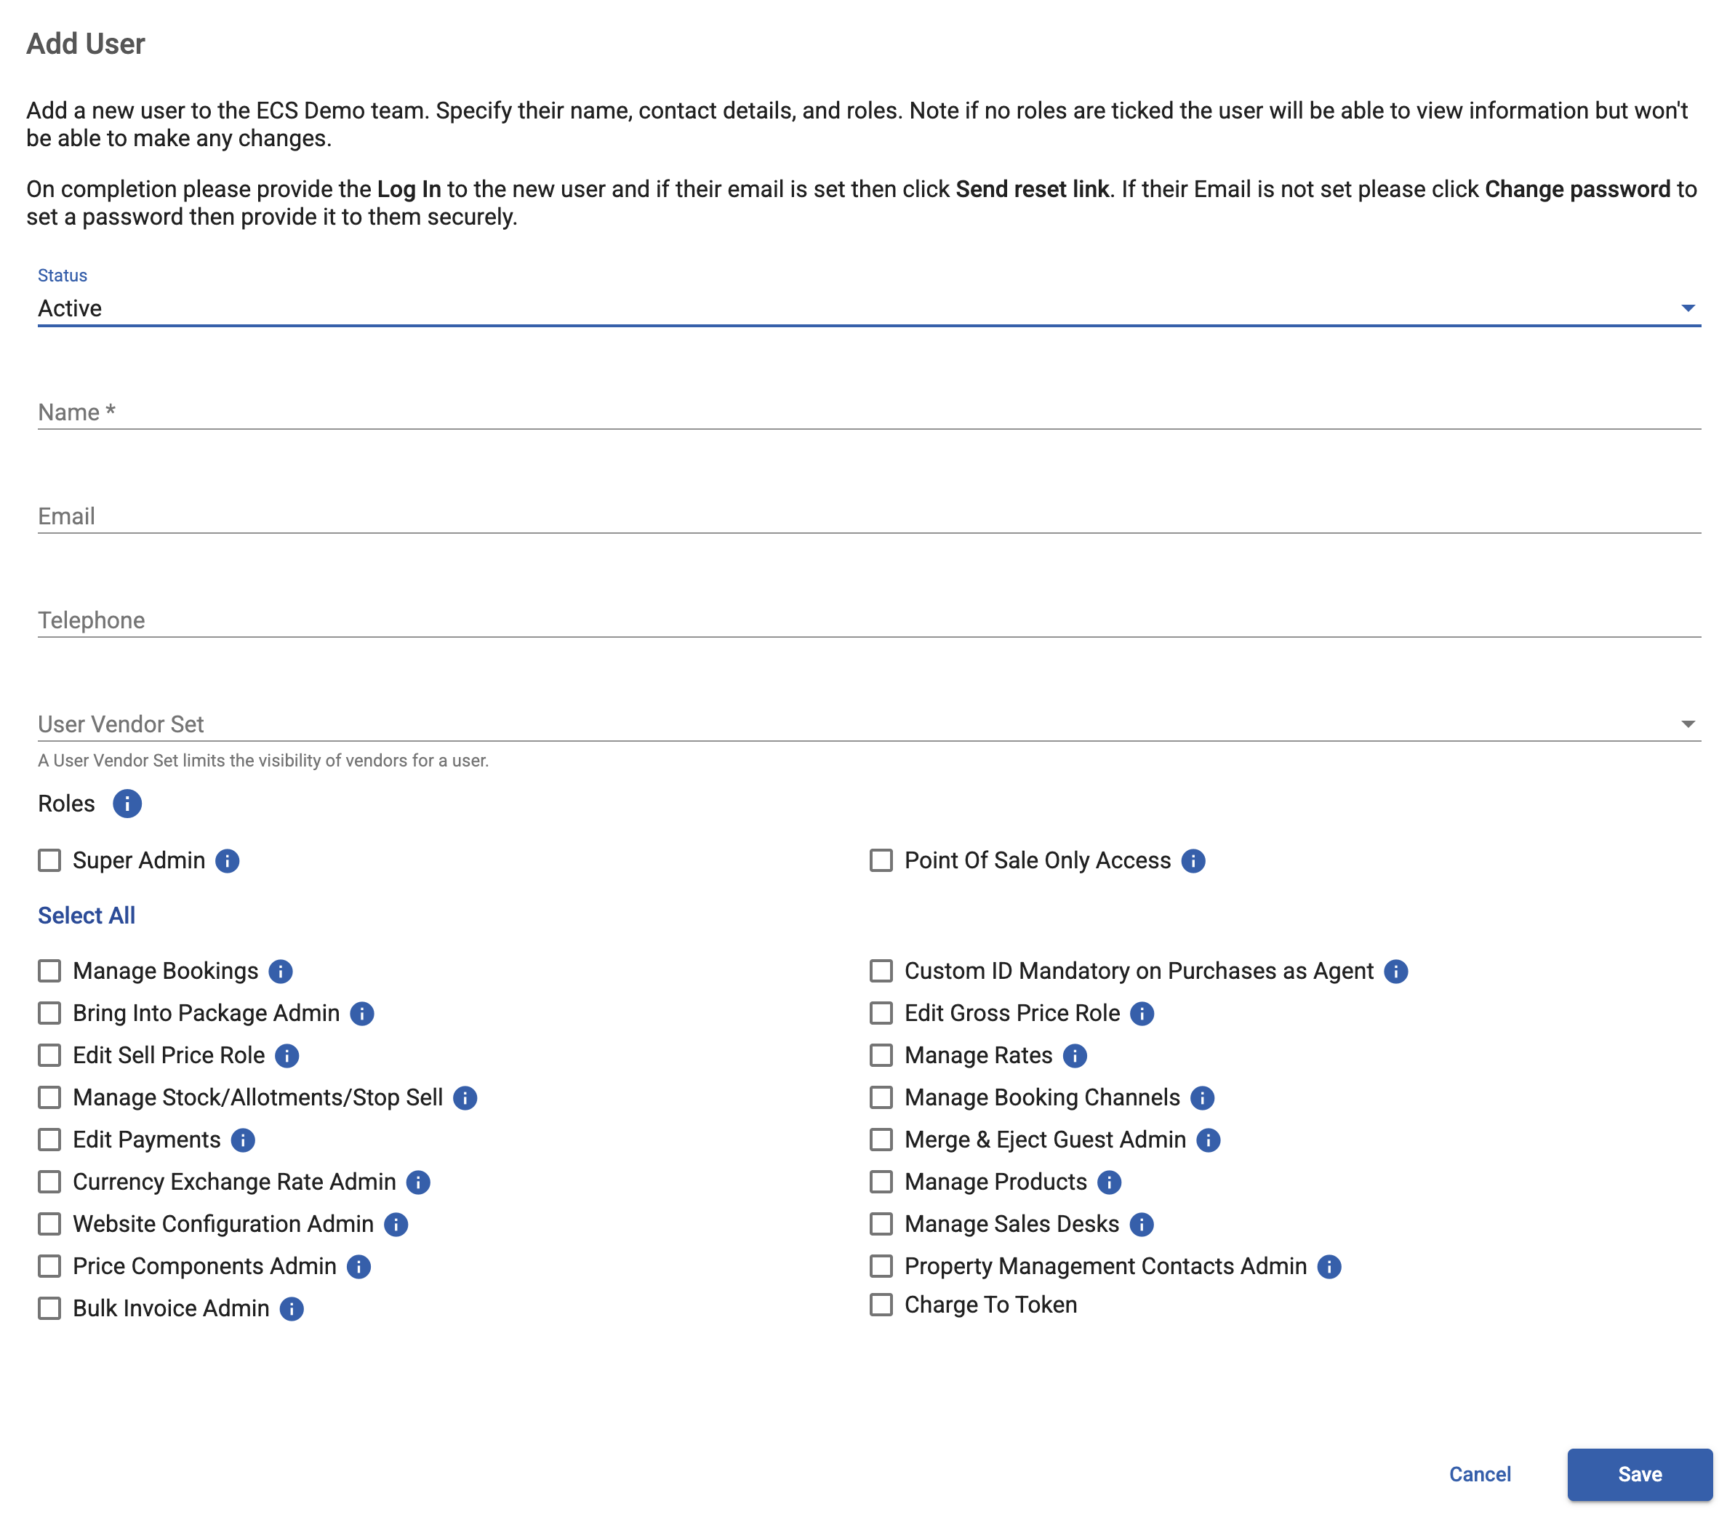This screenshot has width=1735, height=1533.
Task: Click info icon beside Edit Gross Price Role
Action: (1142, 1014)
